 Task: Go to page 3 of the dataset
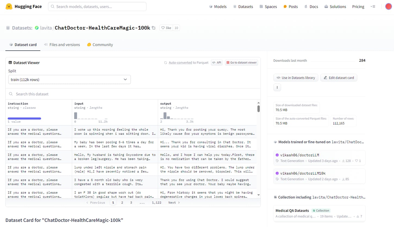(x=131, y=203)
